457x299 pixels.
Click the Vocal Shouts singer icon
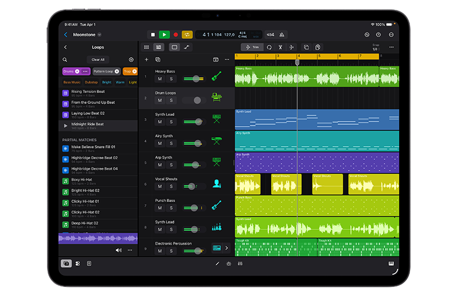pyautogui.click(x=217, y=184)
